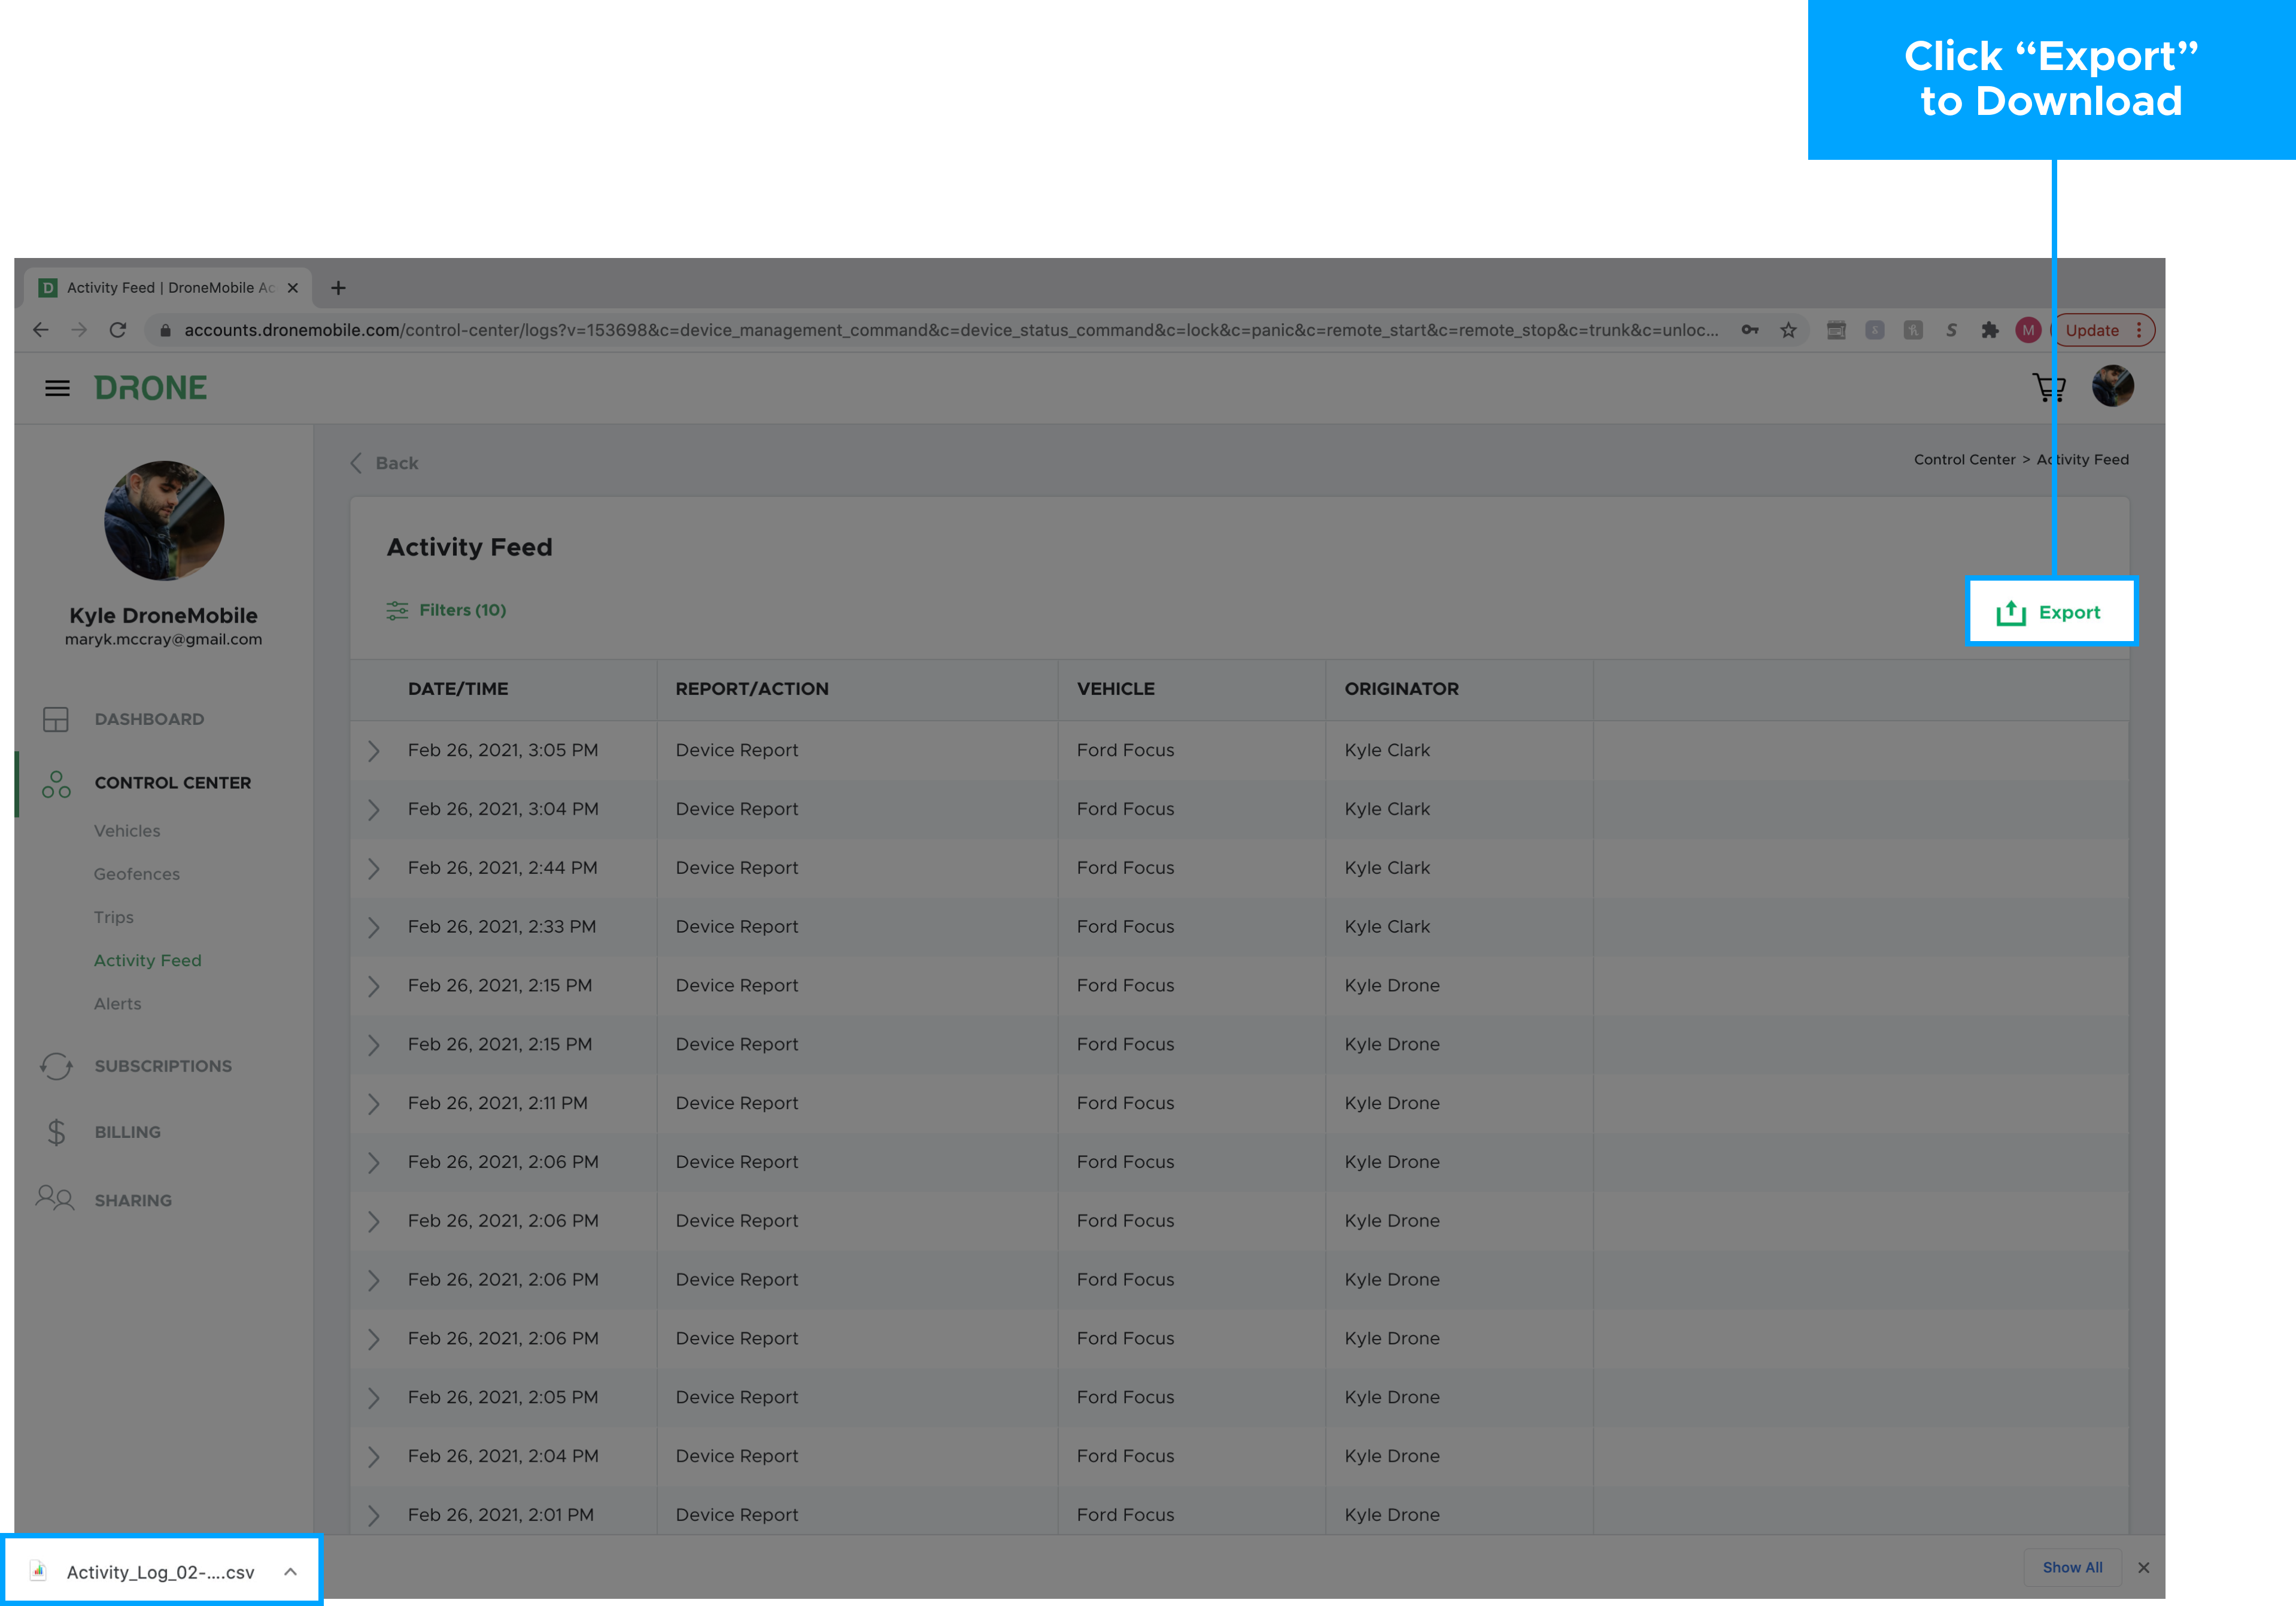This screenshot has height=1606, width=2296.
Task: Expand the Feb 26, 2:33 PM Device Report row
Action: (374, 926)
